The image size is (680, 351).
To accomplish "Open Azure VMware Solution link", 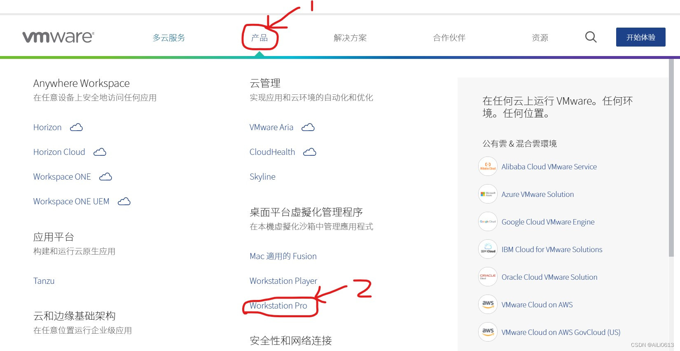I will point(537,194).
